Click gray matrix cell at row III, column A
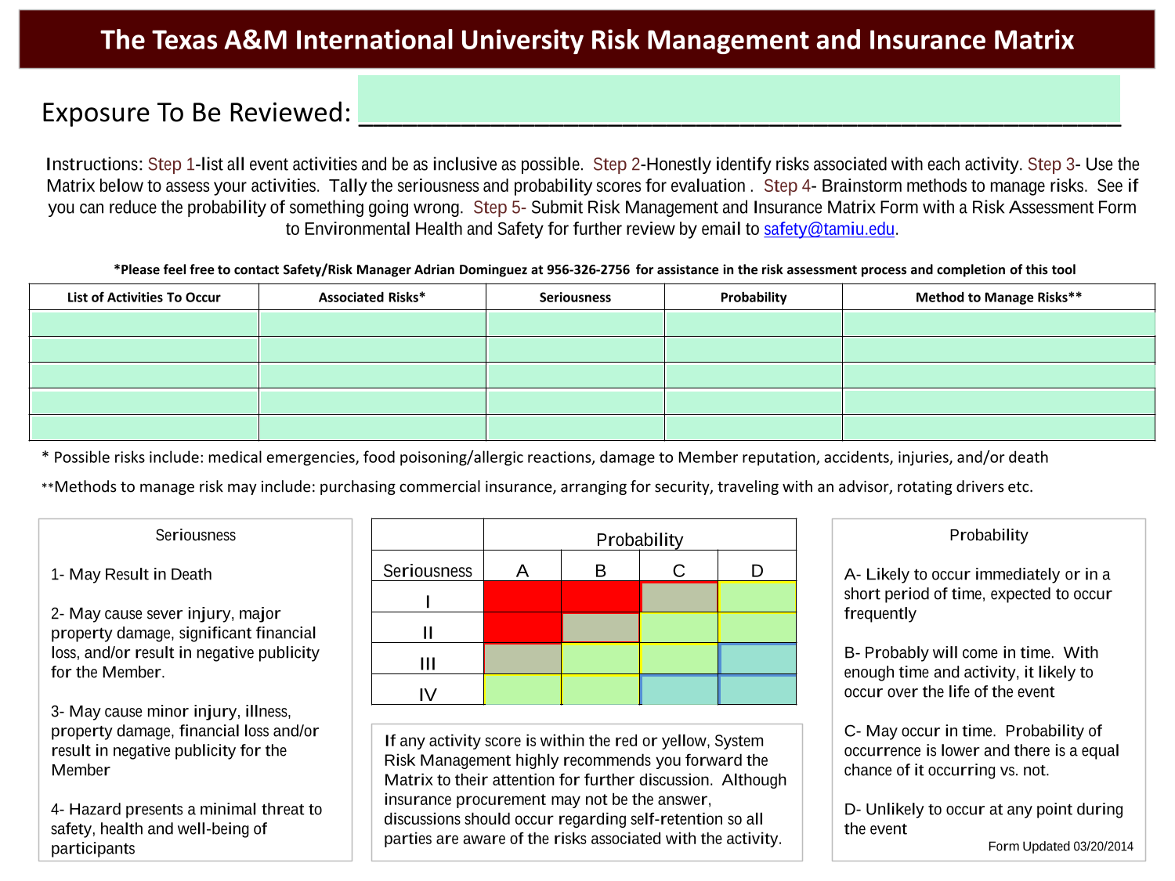 [522, 659]
